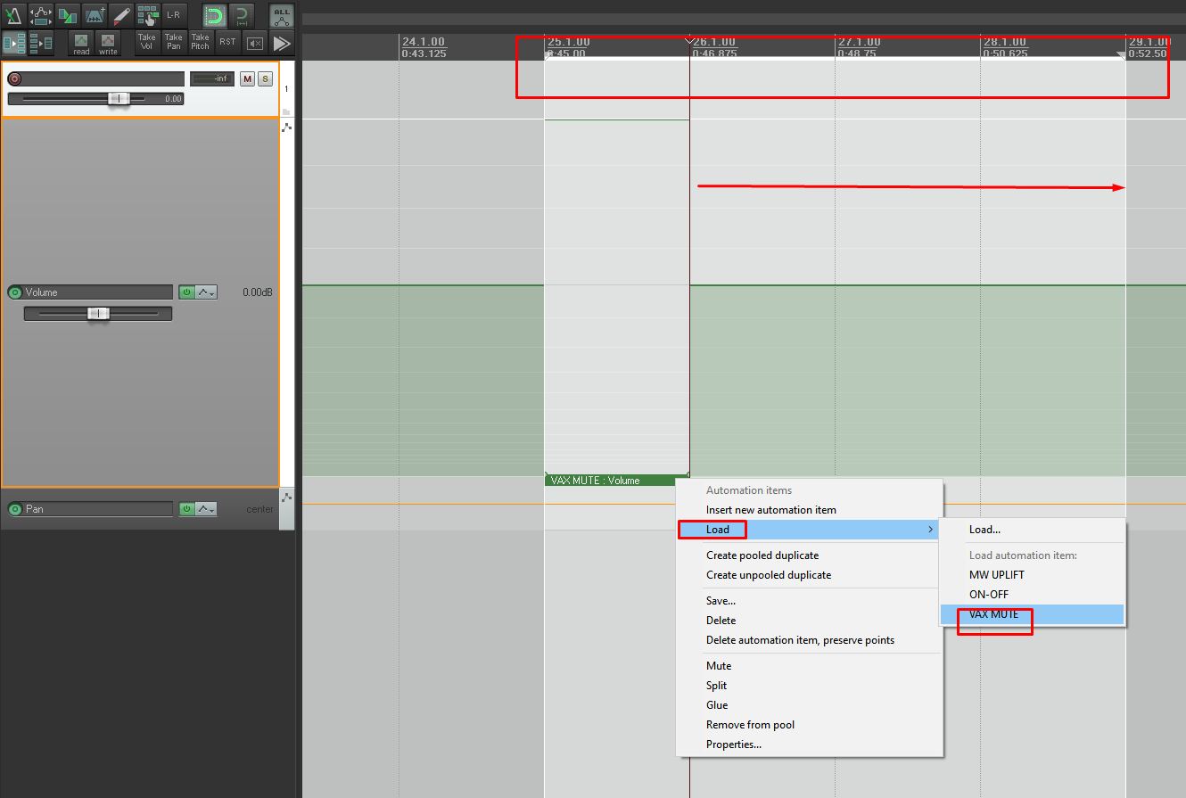This screenshot has width=1186, height=798.
Task: Toggle the bright green snap magnet icon
Action: point(214,15)
